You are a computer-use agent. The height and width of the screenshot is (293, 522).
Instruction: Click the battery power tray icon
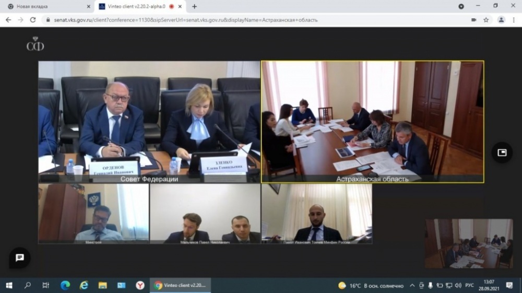pyautogui.click(x=440, y=286)
